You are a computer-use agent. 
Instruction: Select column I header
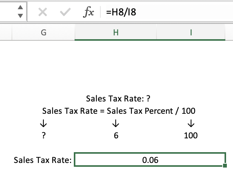(191, 33)
